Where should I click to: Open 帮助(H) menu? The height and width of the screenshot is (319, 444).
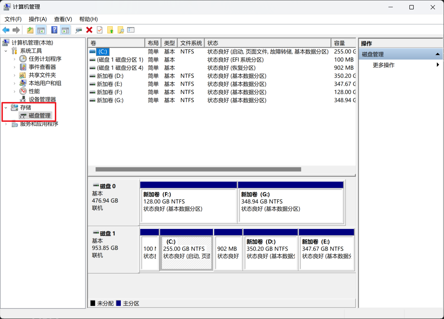tap(88, 19)
